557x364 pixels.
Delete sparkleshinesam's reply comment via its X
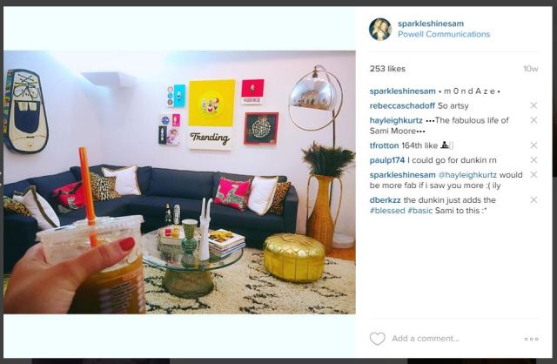pos(534,174)
